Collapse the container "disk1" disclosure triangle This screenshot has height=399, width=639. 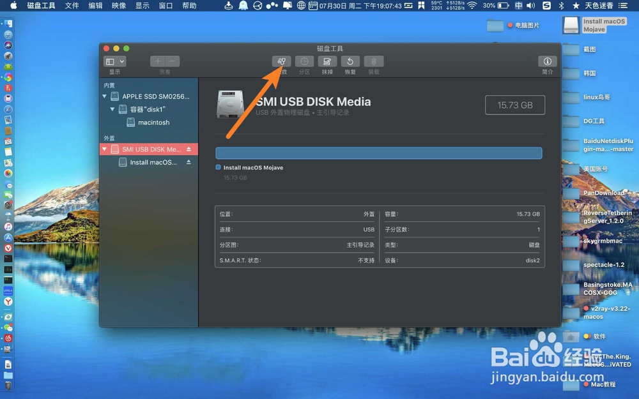(112, 109)
